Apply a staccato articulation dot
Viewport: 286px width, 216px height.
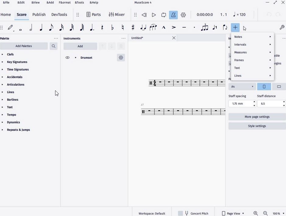pos(194,27)
